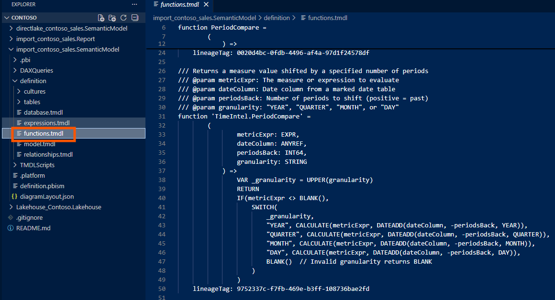Screen dimensions: 555x300
Task: Click line number 50 in the gutter
Action: 162,289
